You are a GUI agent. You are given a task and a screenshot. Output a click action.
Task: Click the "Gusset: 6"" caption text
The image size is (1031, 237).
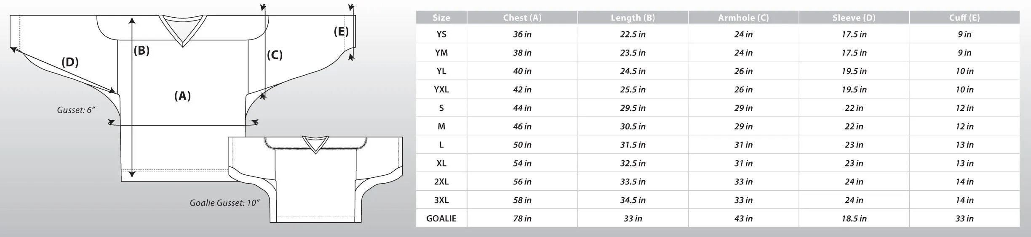[76, 110]
